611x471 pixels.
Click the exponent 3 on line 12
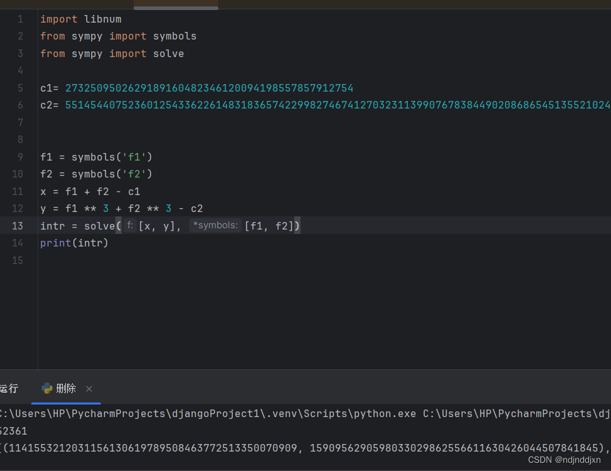click(x=105, y=208)
